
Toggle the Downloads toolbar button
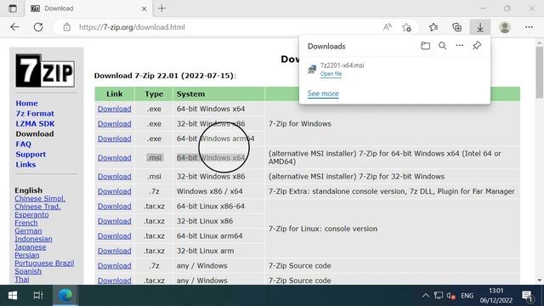[480, 27]
